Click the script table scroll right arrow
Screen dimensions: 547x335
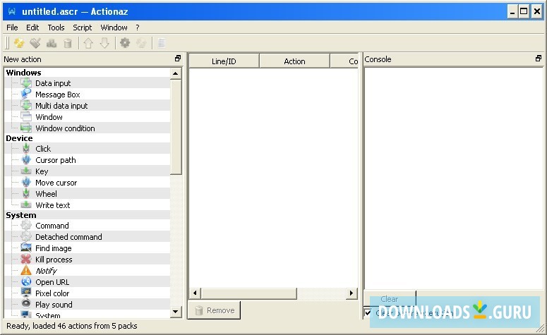click(351, 293)
